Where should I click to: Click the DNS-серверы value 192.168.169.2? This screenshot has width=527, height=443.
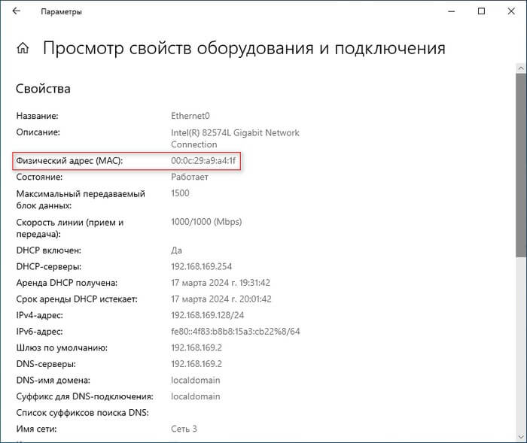click(x=196, y=364)
